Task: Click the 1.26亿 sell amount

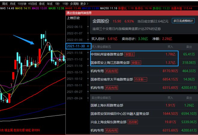Action: pos(189,105)
